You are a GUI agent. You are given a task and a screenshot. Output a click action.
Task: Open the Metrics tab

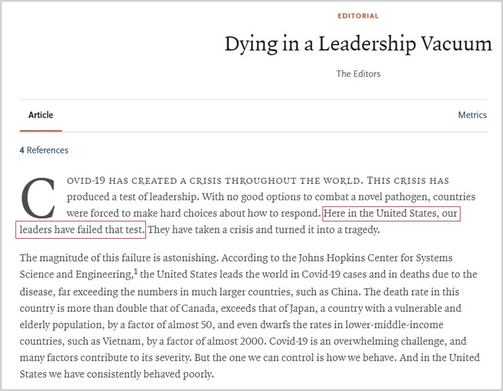[x=472, y=115]
